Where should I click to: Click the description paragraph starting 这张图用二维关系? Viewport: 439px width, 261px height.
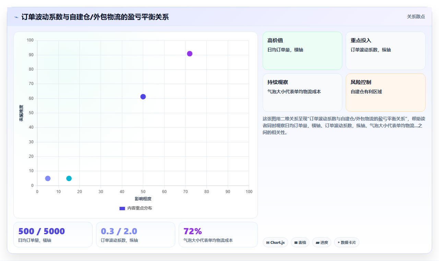click(344, 126)
